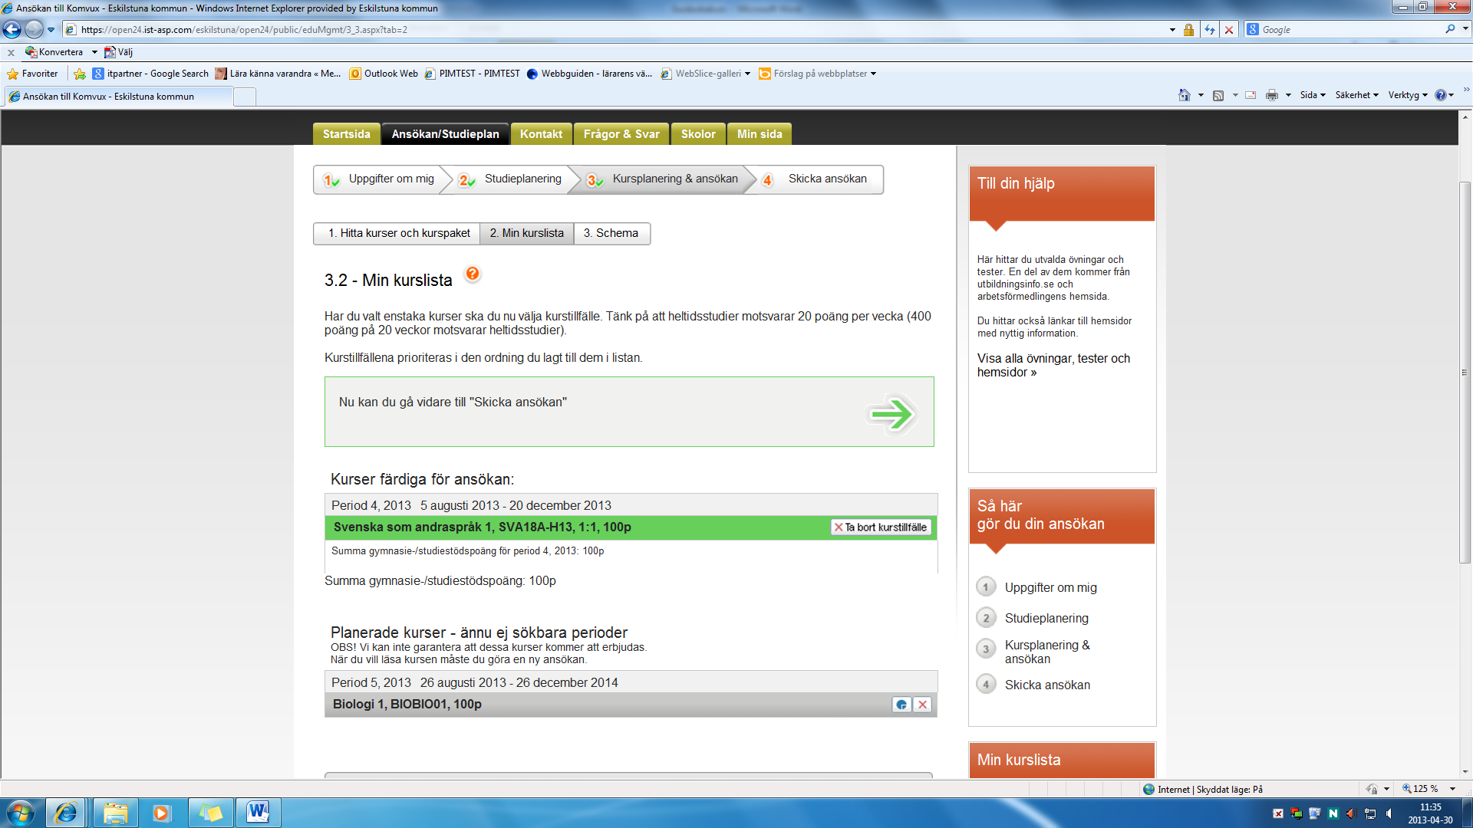The width and height of the screenshot is (1473, 828).
Task: Click the orange help icon beside Min kurslista
Action: 473,274
